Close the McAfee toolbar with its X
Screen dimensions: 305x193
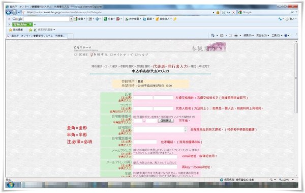(9, 24)
